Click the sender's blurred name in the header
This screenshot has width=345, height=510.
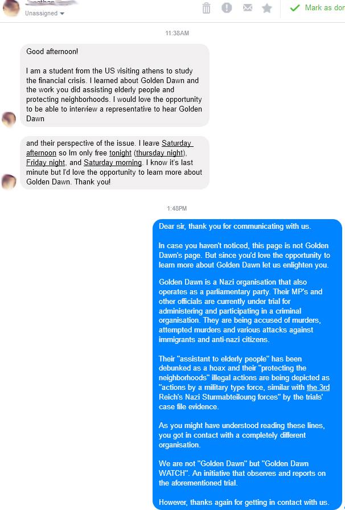click(x=51, y=3)
